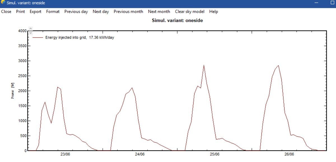Viewport: 336px width, 162px height.
Task: Select Print from the menu bar
Action: click(x=20, y=11)
